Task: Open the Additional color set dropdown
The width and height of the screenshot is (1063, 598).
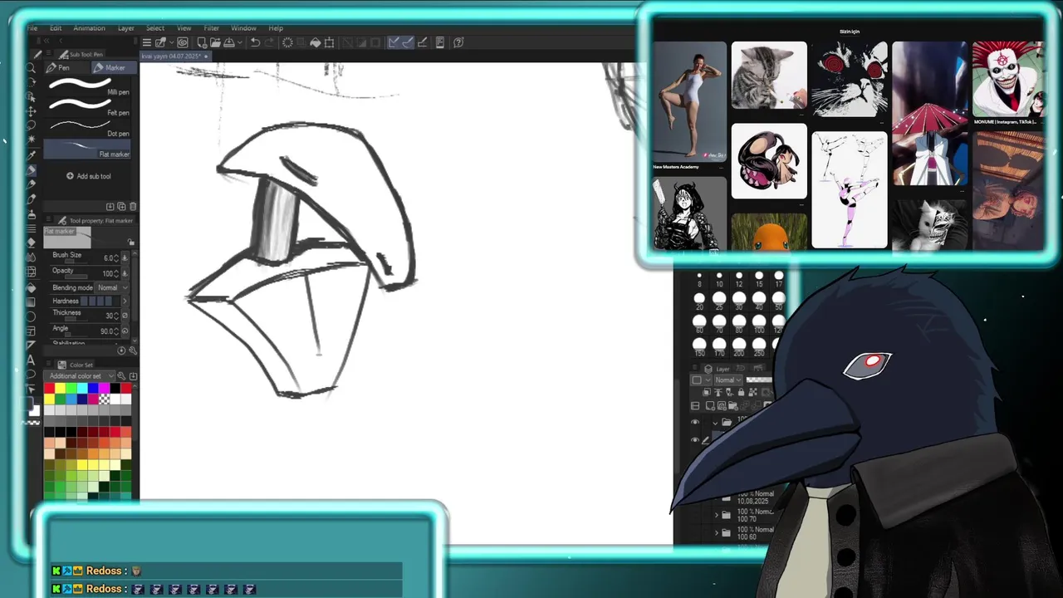Action: tap(81, 376)
